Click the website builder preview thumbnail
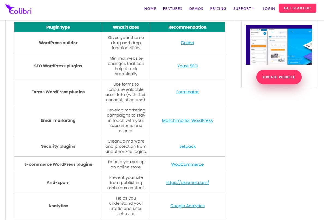Image resolution: width=324 pixels, height=220 pixels. [279, 45]
